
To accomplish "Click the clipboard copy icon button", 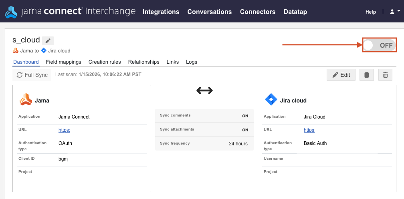I will pos(367,75).
